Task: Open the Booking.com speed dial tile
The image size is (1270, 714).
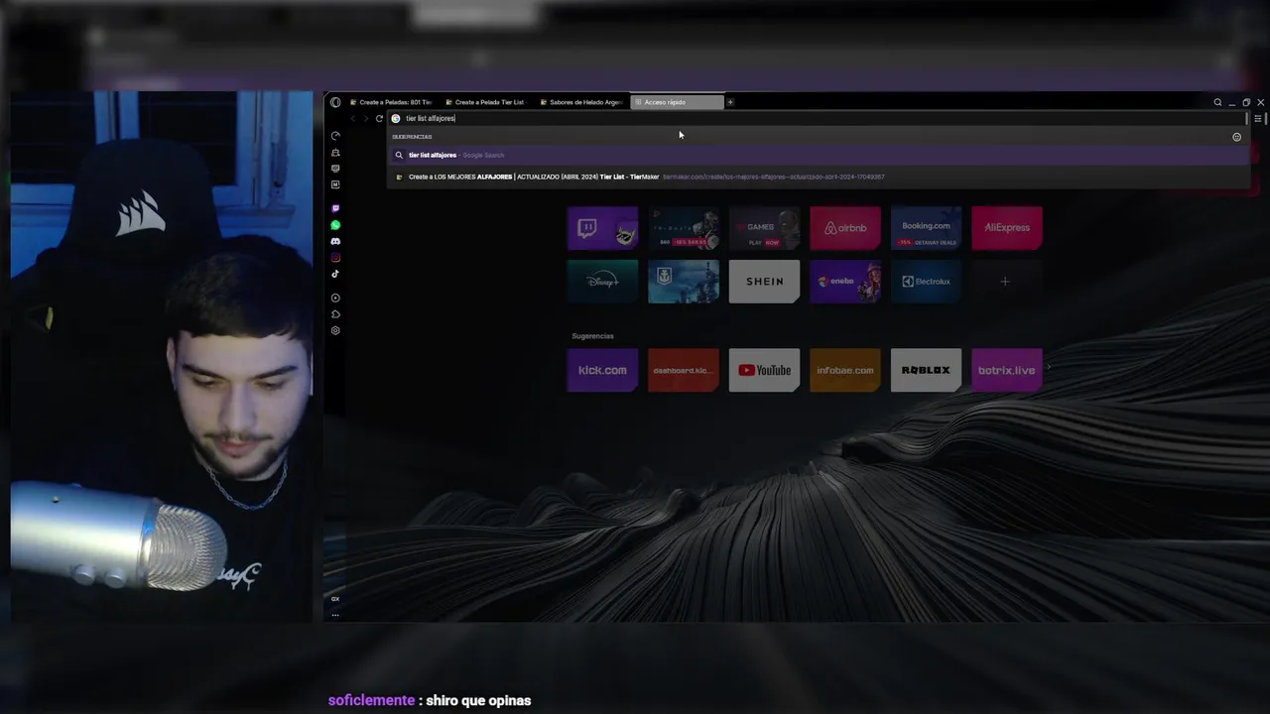Action: tap(926, 227)
